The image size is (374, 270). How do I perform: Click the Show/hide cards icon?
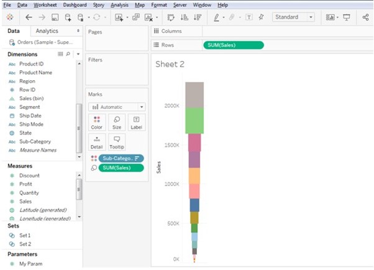coord(331,17)
